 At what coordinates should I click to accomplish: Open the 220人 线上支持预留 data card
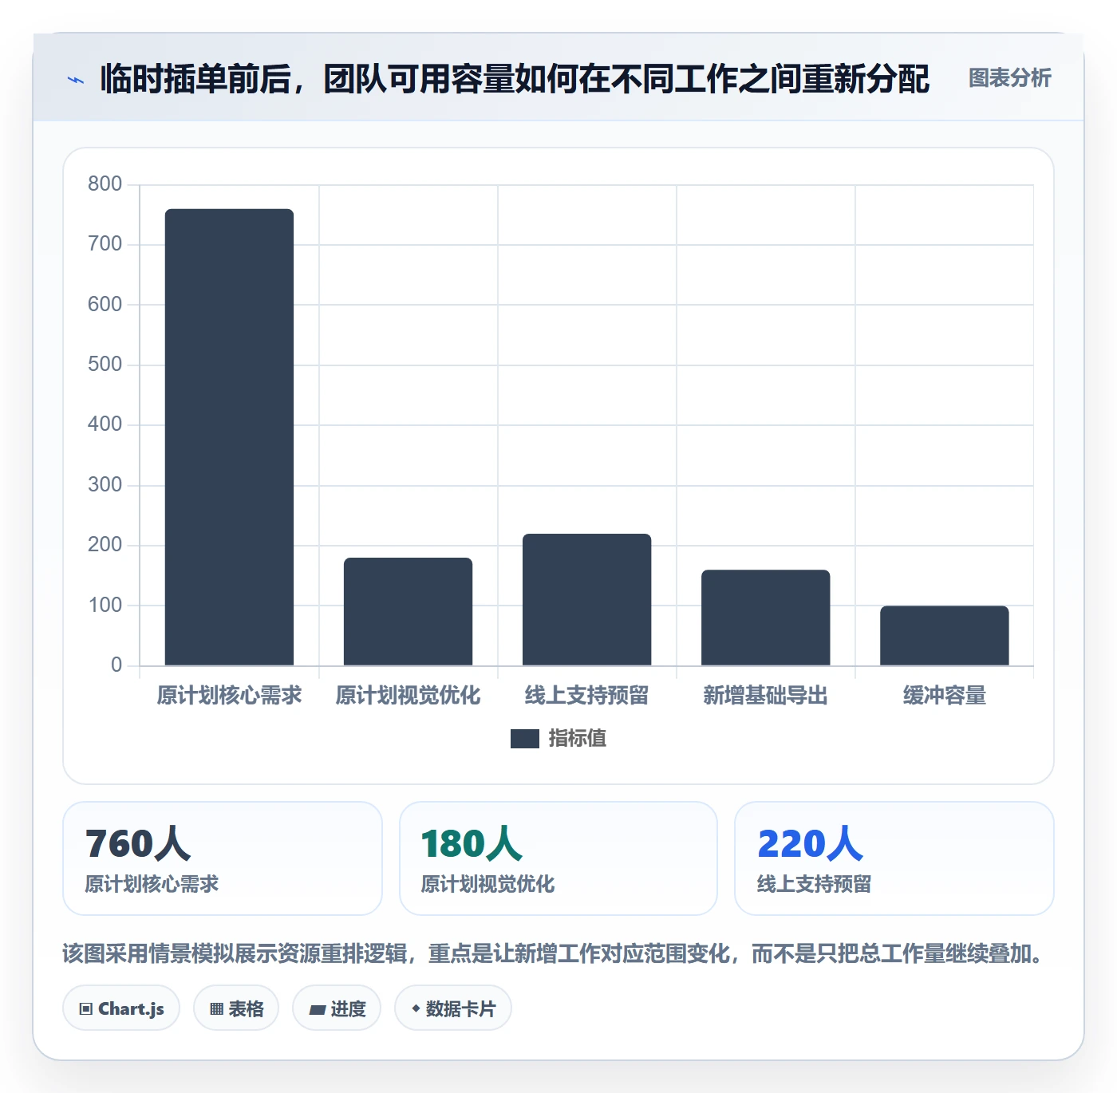pos(894,858)
